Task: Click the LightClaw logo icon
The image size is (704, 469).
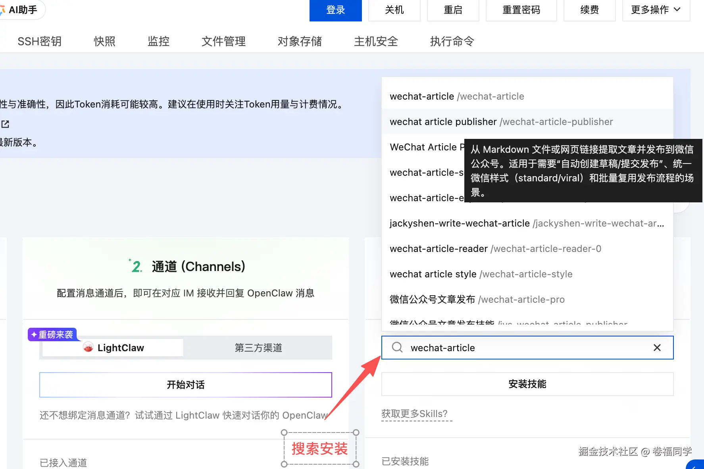Action: 88,348
